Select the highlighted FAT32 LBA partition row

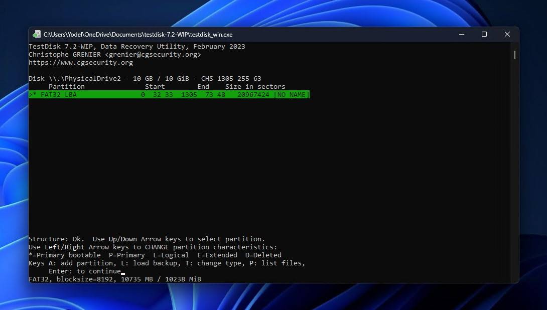click(169, 94)
